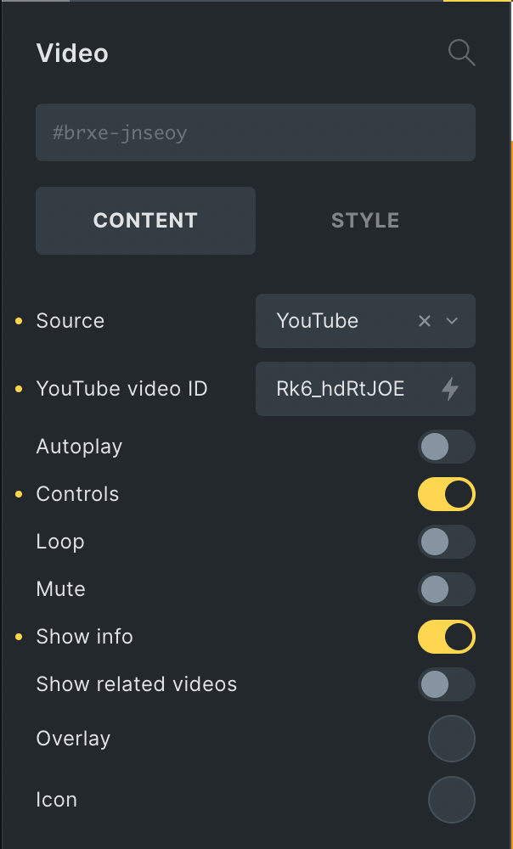Turn off Show info toggle

click(446, 637)
